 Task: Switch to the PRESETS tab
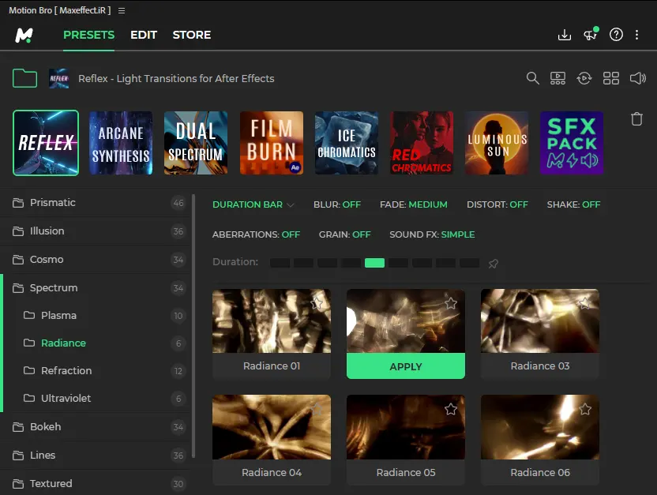coord(88,35)
